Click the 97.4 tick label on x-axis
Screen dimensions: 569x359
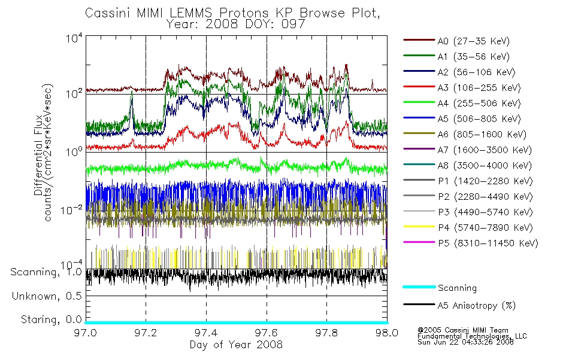coord(206,333)
